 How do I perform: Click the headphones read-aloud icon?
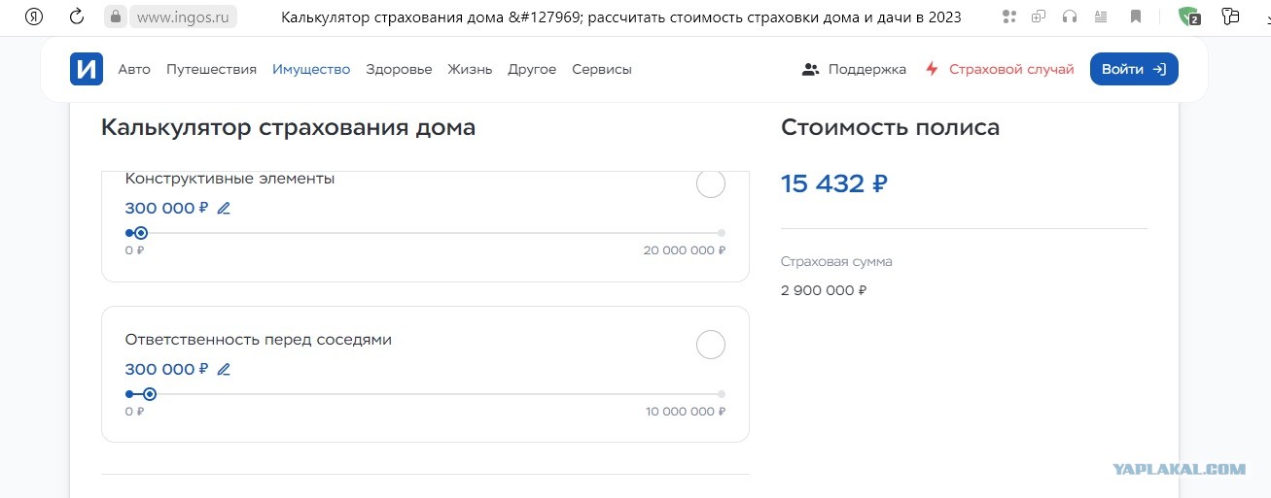click(x=1071, y=17)
